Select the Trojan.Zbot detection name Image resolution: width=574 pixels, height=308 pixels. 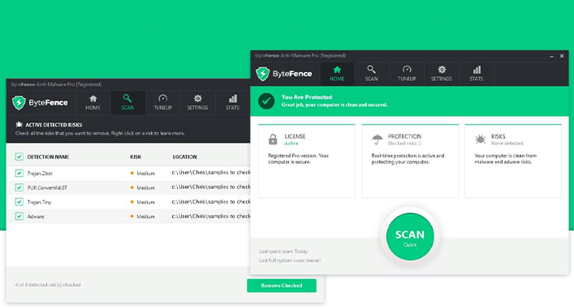pos(40,173)
